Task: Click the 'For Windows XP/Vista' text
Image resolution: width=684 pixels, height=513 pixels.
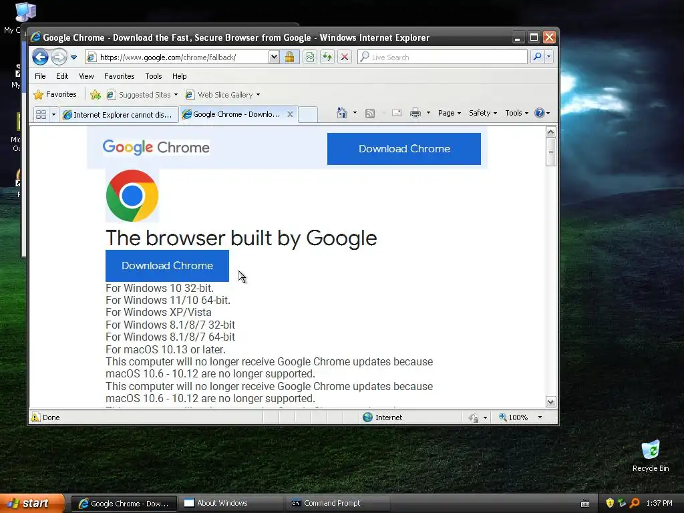Action: (x=158, y=313)
